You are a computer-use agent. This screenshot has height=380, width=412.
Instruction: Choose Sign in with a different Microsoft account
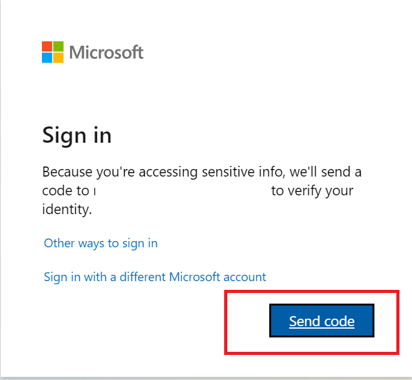155,277
